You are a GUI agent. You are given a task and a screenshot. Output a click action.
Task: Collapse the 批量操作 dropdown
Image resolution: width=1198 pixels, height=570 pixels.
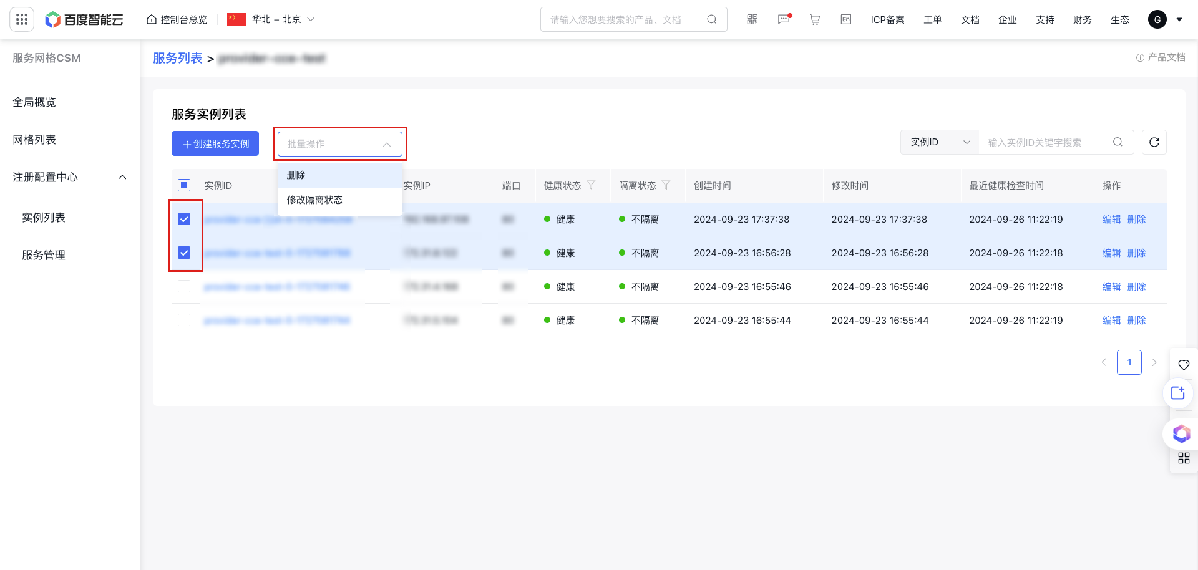point(340,144)
